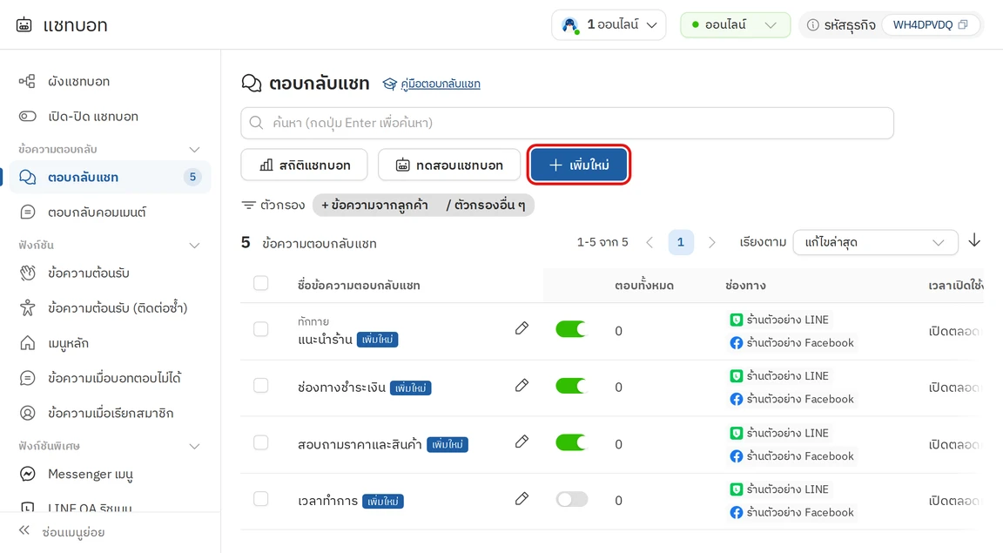Click the chatbot logo icon in header
This screenshot has width=1003, height=553.
coord(24,25)
